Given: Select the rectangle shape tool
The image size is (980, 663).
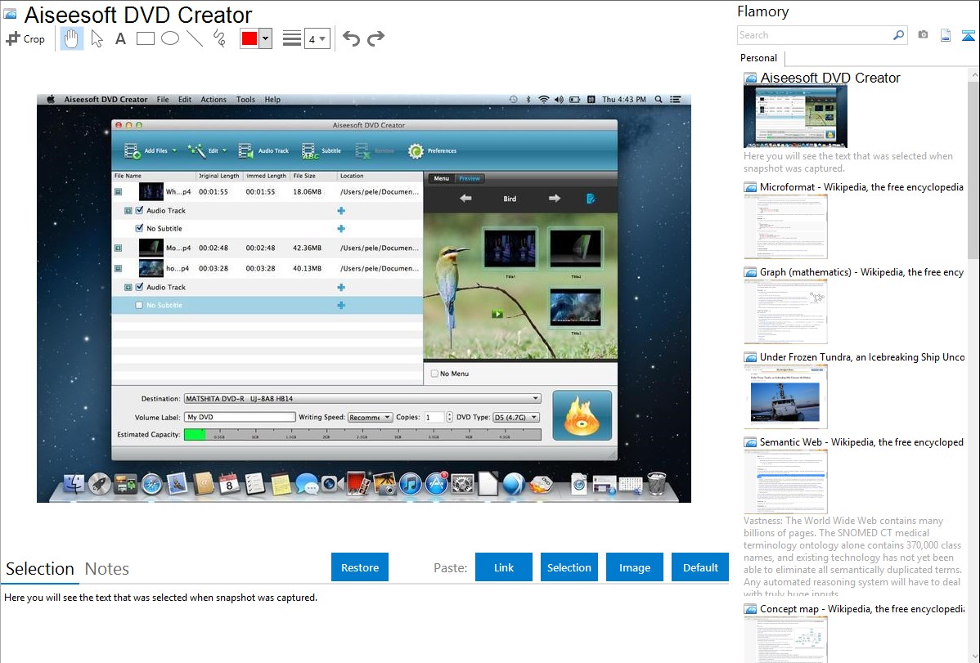Looking at the screenshot, I should pos(145,38).
